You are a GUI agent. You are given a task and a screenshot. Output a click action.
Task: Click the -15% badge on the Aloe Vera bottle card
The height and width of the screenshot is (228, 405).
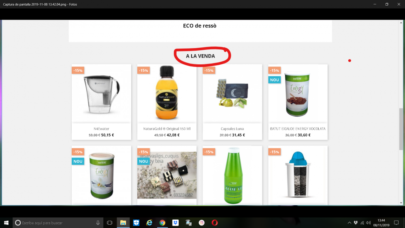(209, 152)
